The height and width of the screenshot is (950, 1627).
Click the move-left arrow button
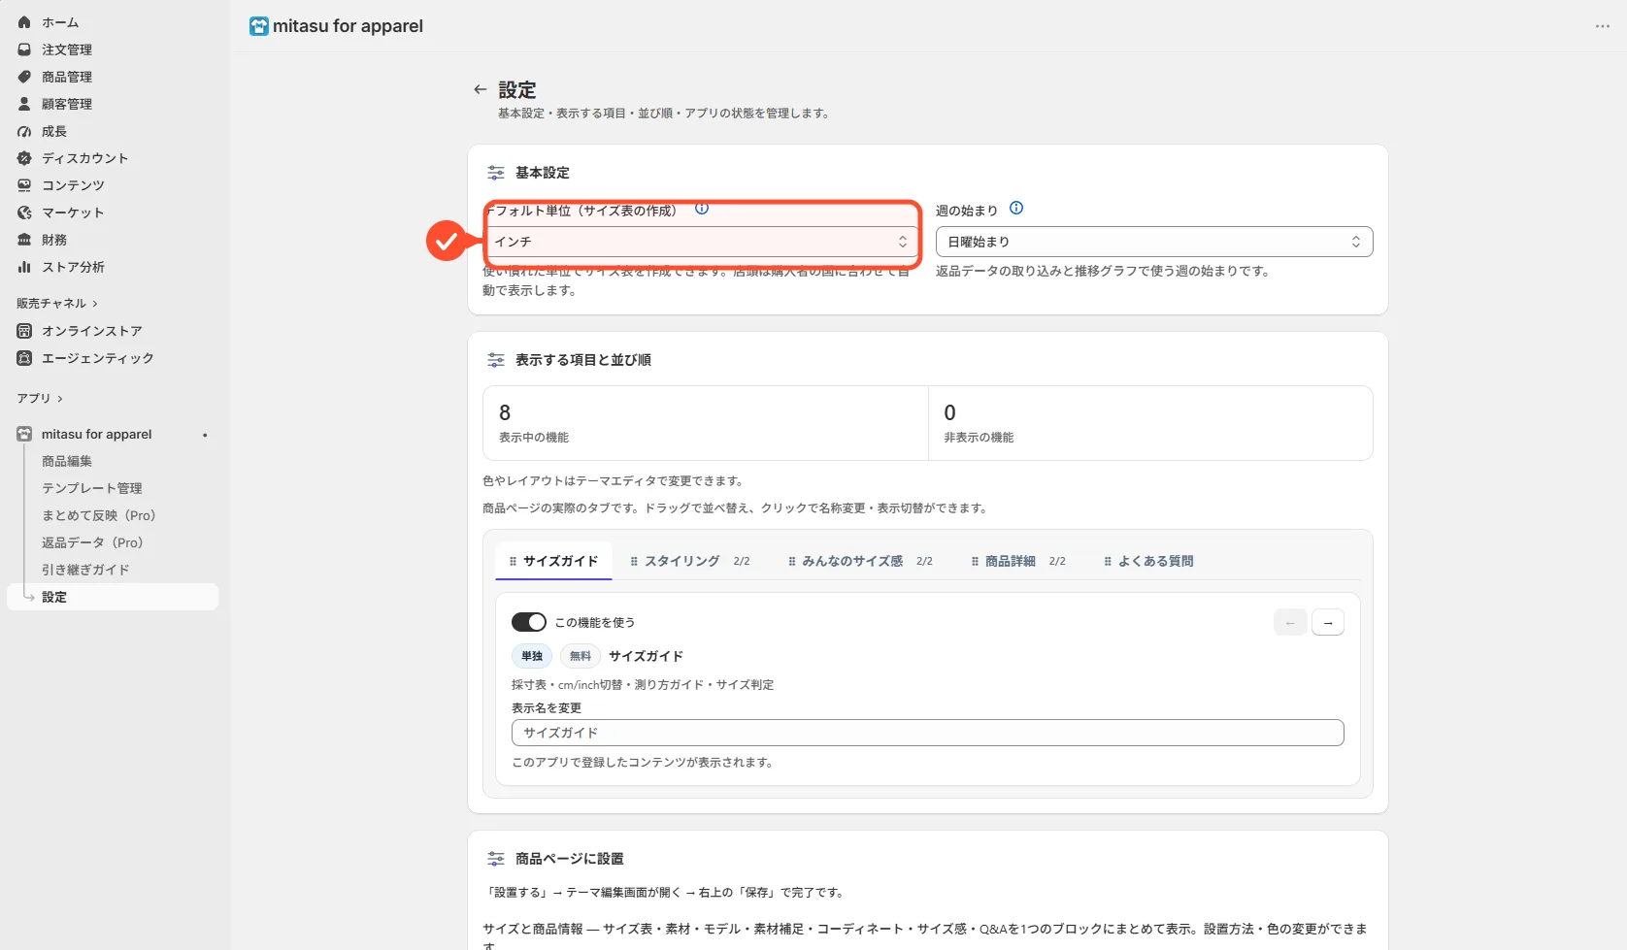click(1290, 622)
